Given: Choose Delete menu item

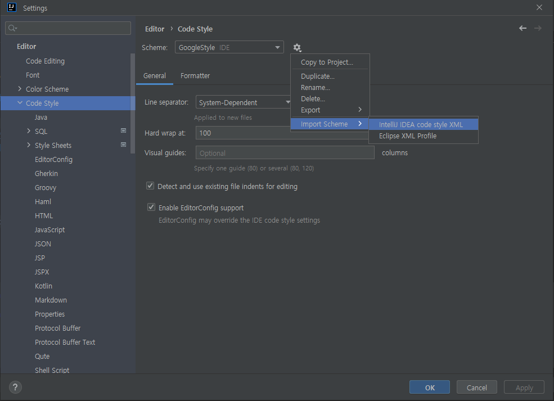Looking at the screenshot, I should click(x=330, y=99).
